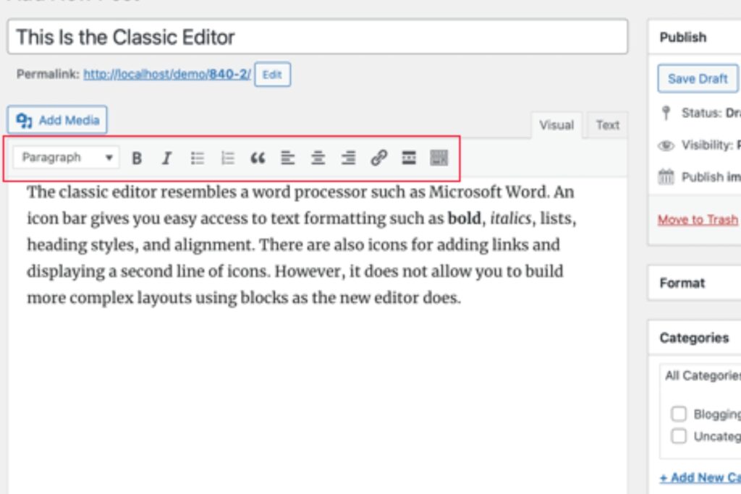Viewport: 741px width, 494px height.
Task: Insert a bulleted list
Action: pos(198,157)
